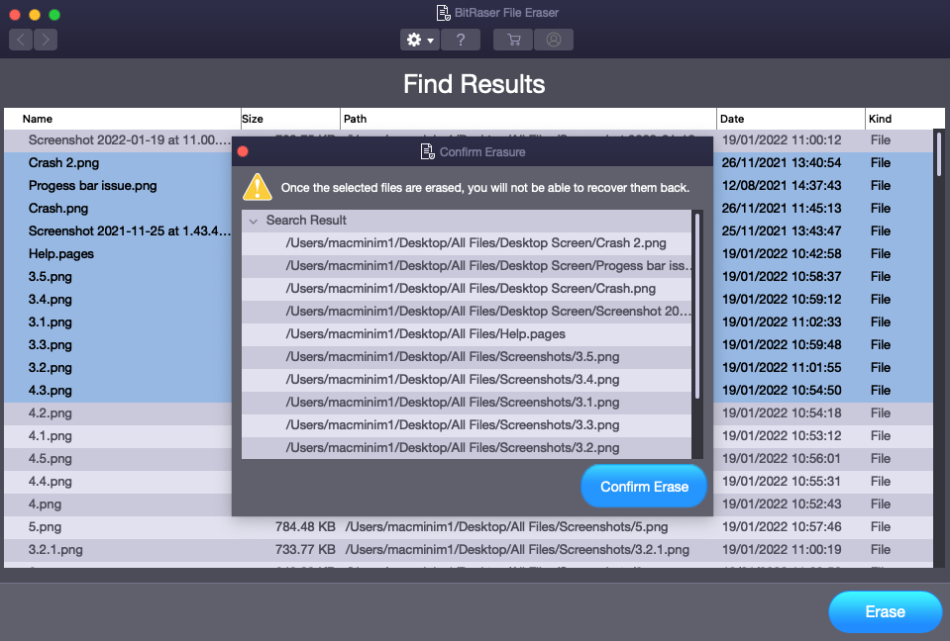The image size is (950, 641).
Task: Select 3.5.png in the Name column
Action: click(51, 277)
